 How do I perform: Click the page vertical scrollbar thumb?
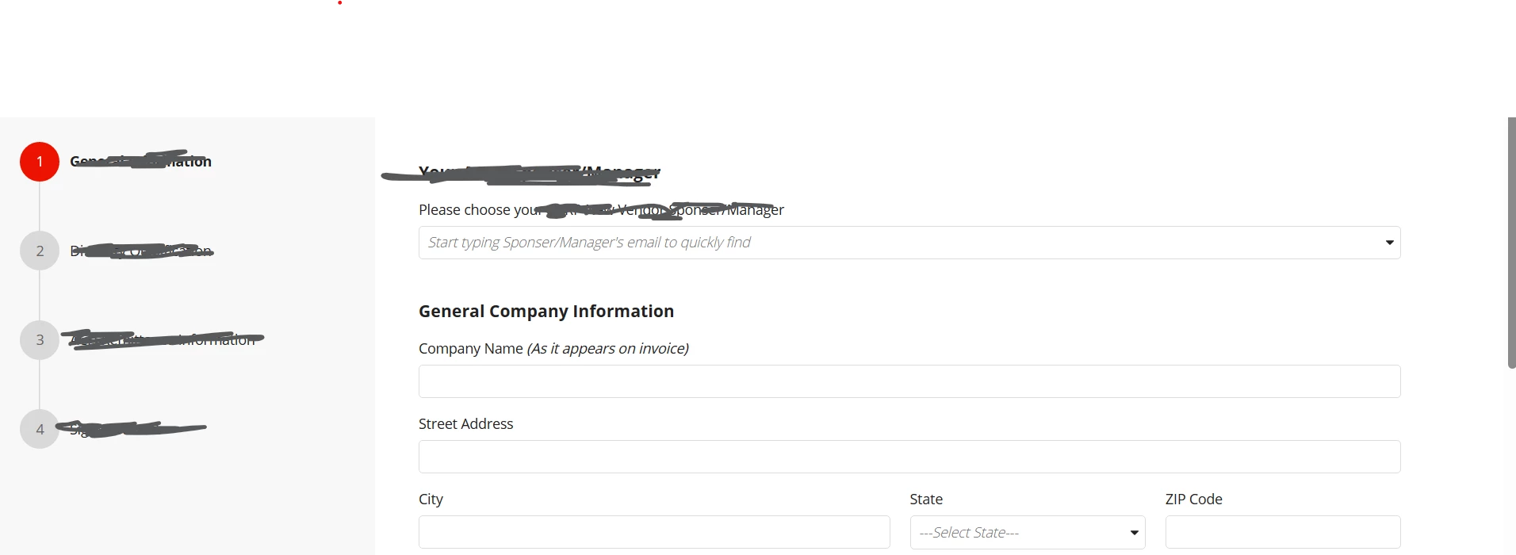coord(1511,243)
